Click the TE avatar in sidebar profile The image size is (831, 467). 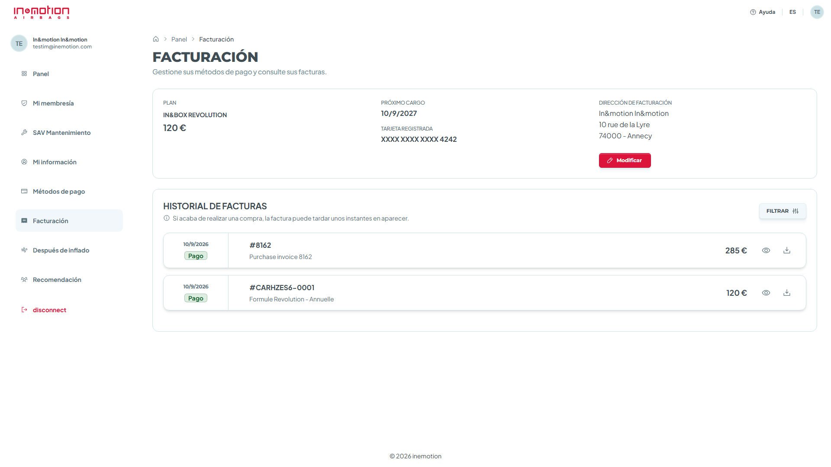(x=19, y=43)
